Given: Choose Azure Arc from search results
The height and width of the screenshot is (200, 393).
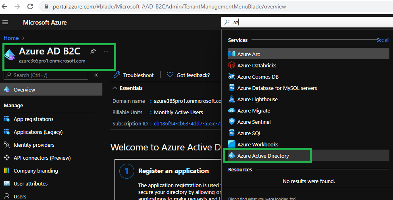Looking at the screenshot, I should click(308, 54).
